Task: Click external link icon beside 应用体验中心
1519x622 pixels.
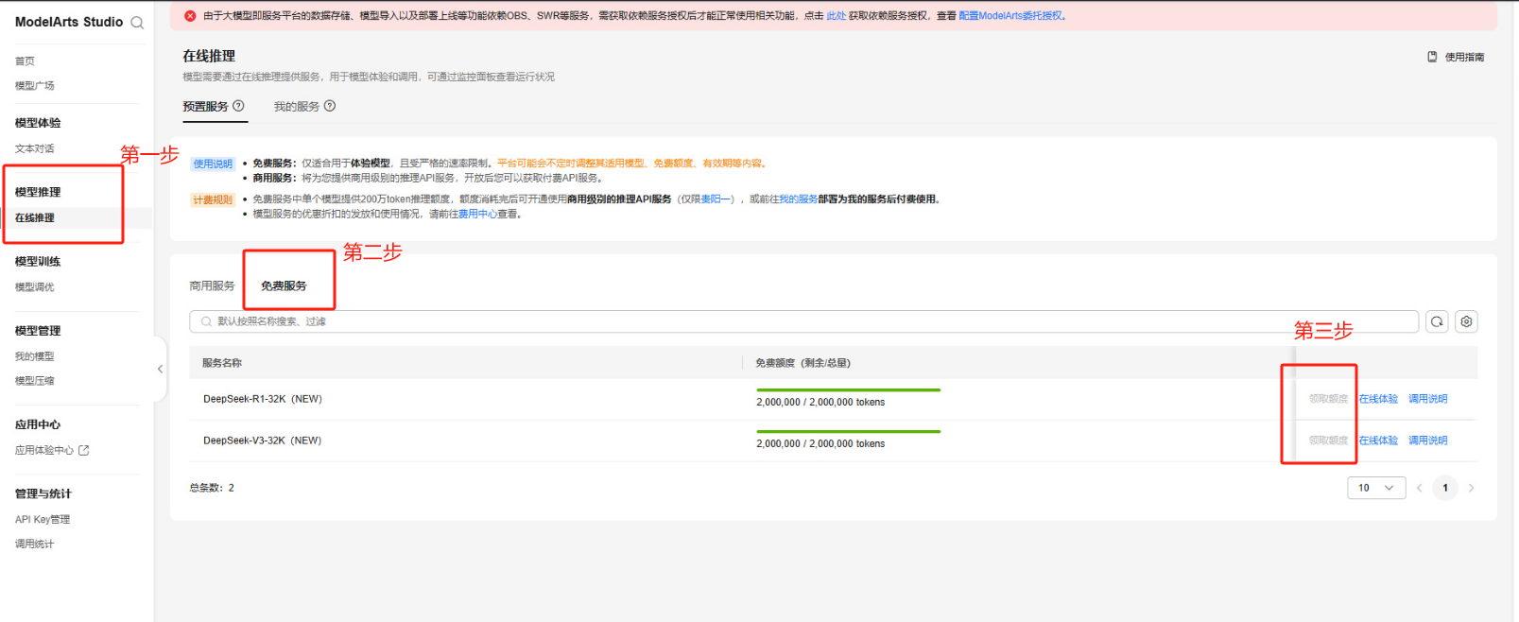Action: click(x=84, y=450)
